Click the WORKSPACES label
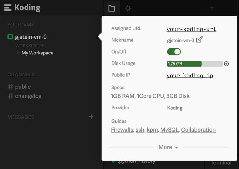The image size is (239, 169). coord(30,46)
